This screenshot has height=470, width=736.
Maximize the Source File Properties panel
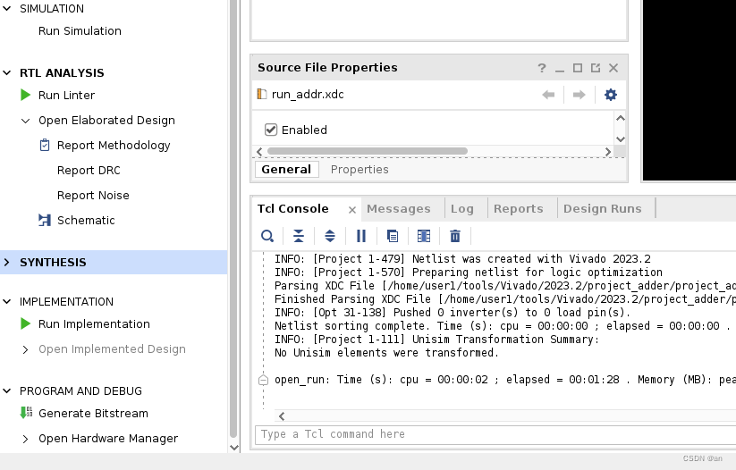coord(578,68)
